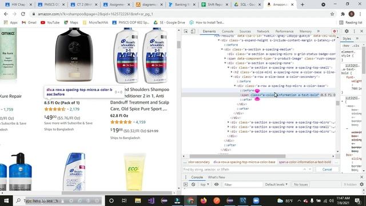Open the Memory panel
366x206 pixels.
[x=305, y=31]
